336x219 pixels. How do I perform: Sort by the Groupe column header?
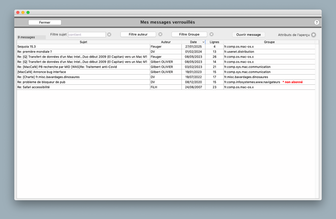269,42
